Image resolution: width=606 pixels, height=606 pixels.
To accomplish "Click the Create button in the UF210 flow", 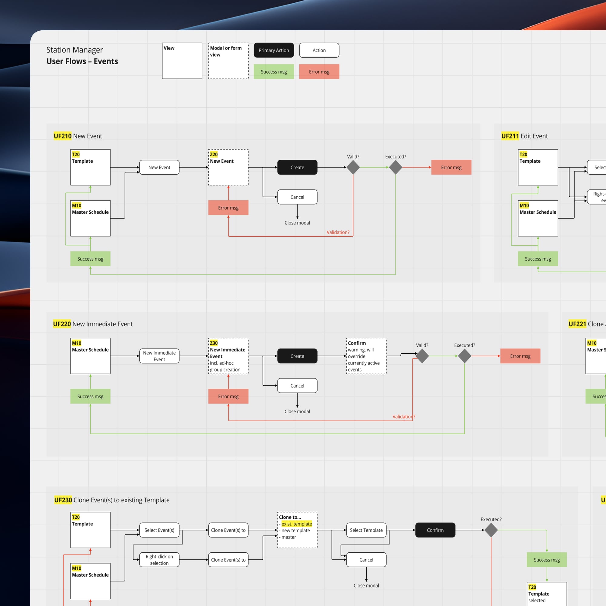I will pos(297,167).
